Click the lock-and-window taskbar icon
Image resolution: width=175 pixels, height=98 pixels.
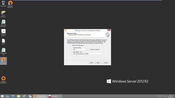tap(30, 96)
